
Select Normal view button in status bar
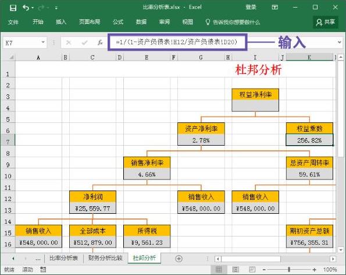coord(219,270)
